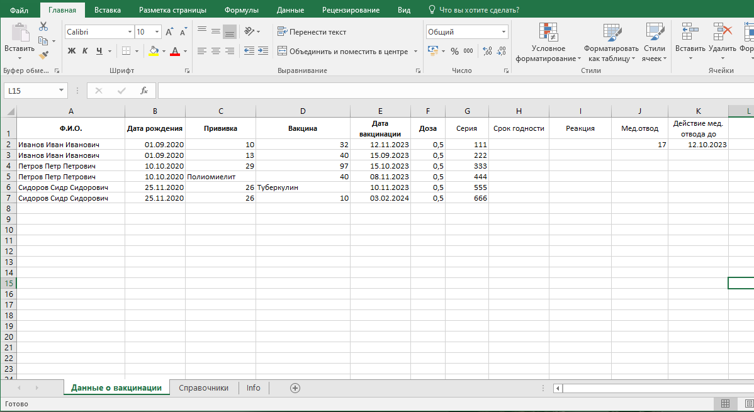Click the Что вы хотите сделать search box
This screenshot has height=412, width=754.
coord(474,10)
